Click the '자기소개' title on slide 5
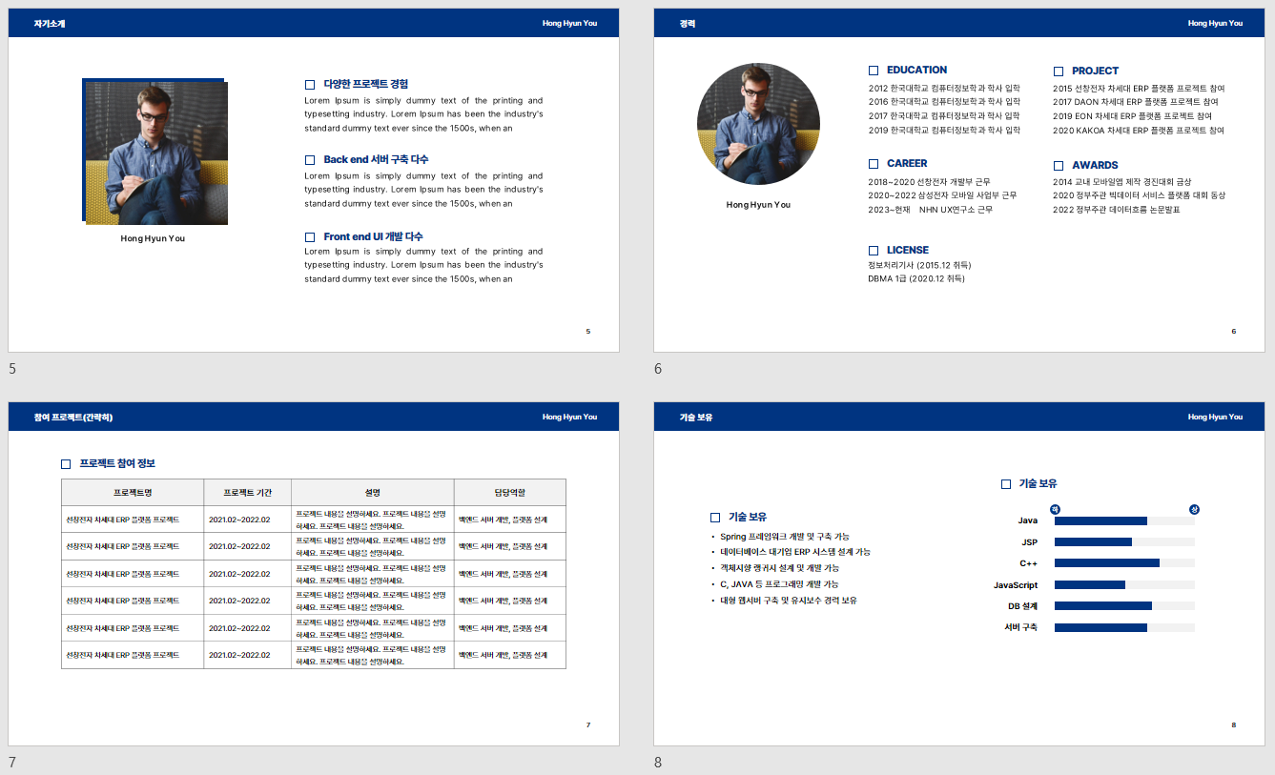Screen dimensions: 1275x775 pos(50,23)
